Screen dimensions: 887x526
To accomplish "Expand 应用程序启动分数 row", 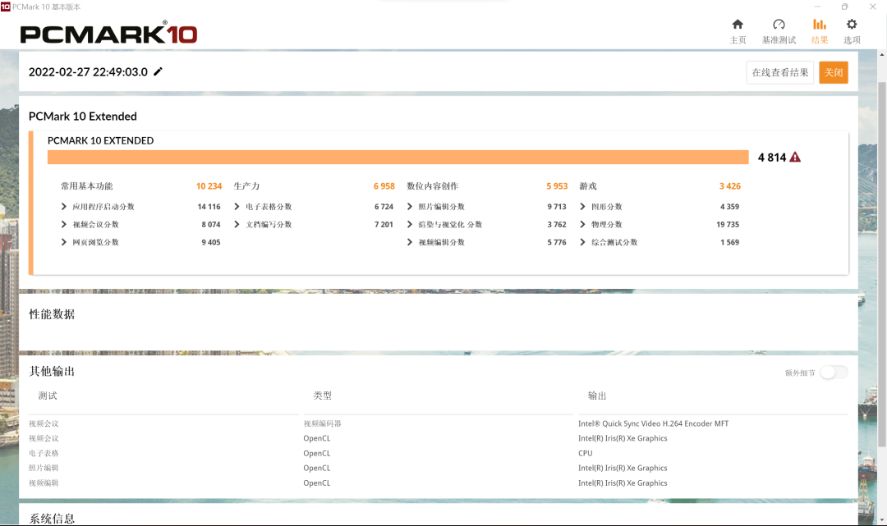I will [64, 206].
